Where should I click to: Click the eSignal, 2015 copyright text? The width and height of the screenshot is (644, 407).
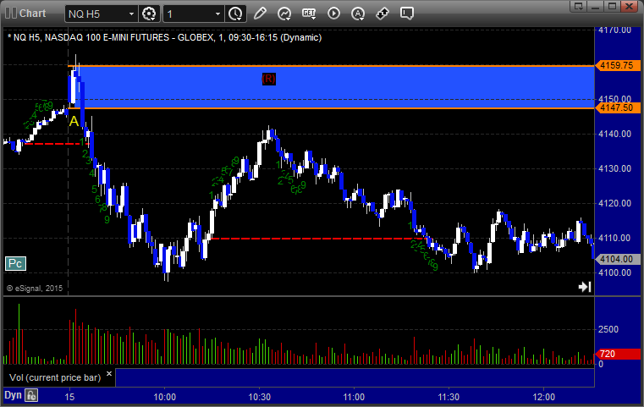click(x=35, y=289)
